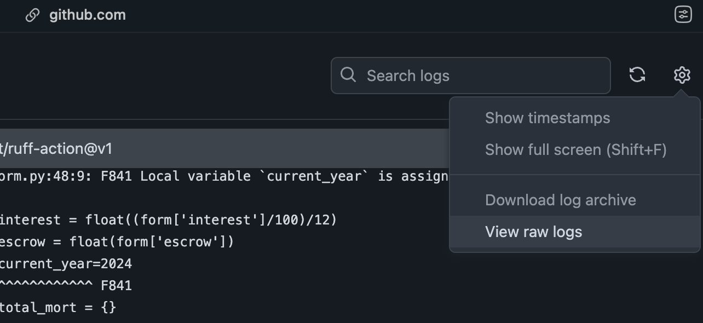The width and height of the screenshot is (703, 323).
Task: Click the refresh logs icon
Action: coord(637,75)
